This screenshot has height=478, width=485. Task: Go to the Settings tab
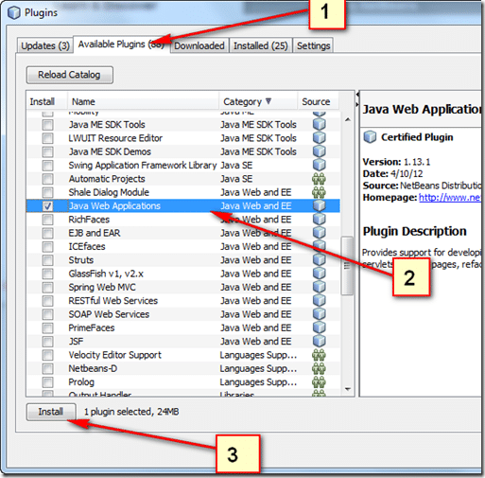[x=313, y=45]
